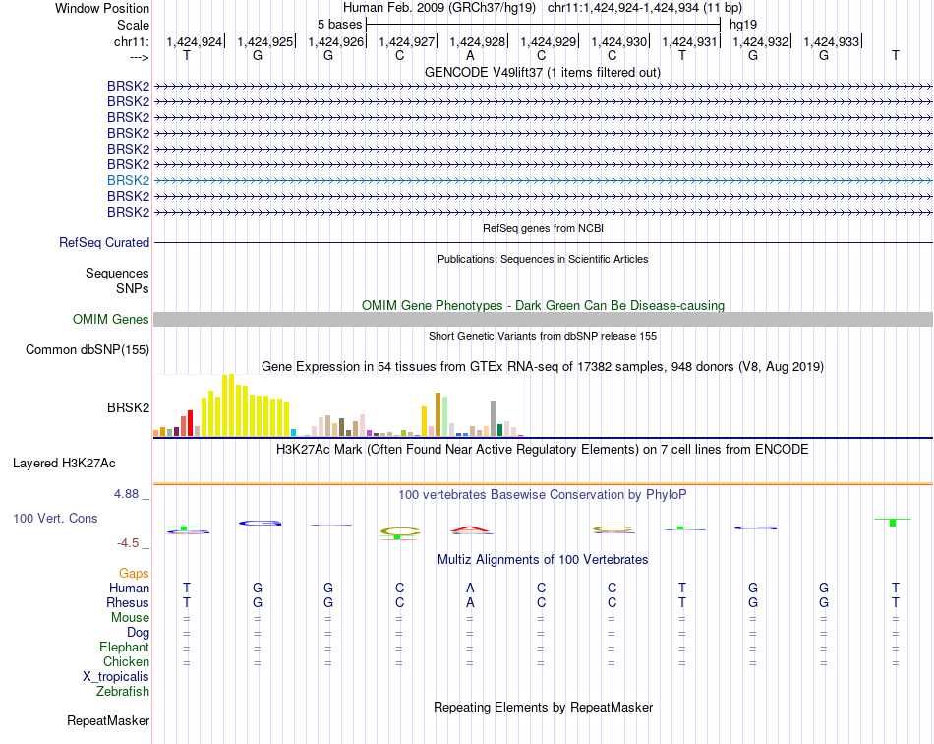
Task: Click base A in the Rhesus alignment row
Action: 470,602
